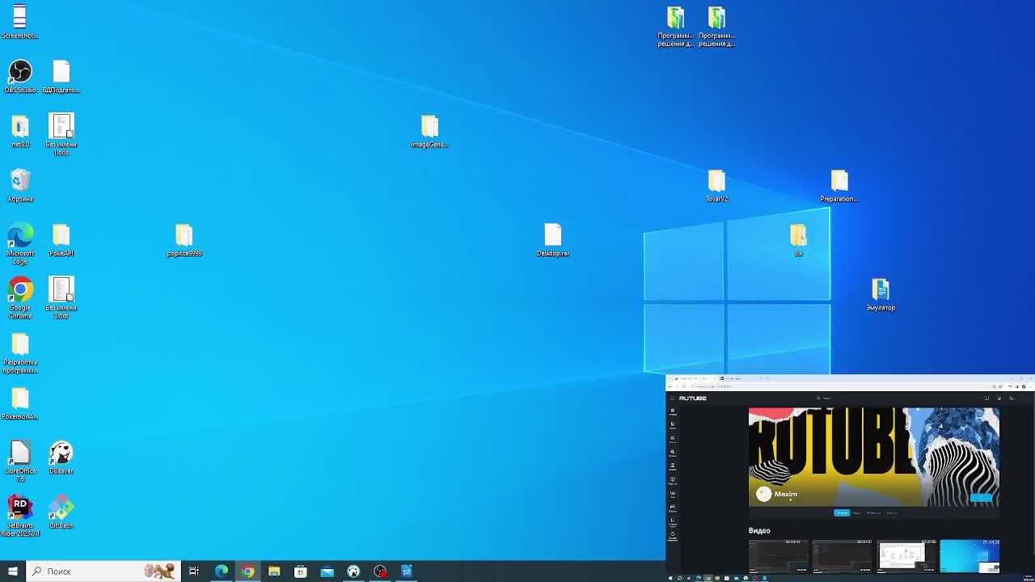The image size is (1035, 582).
Task: Open Task View from the taskbar
Action: (194, 571)
